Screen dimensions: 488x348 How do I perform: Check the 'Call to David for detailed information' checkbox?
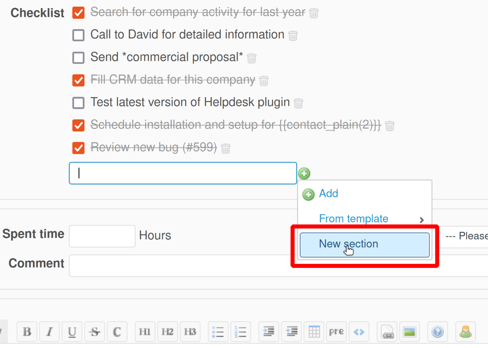[x=78, y=35]
